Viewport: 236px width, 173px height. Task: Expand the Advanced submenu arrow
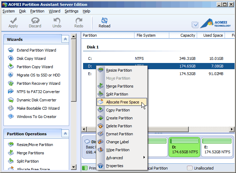pos(144,157)
